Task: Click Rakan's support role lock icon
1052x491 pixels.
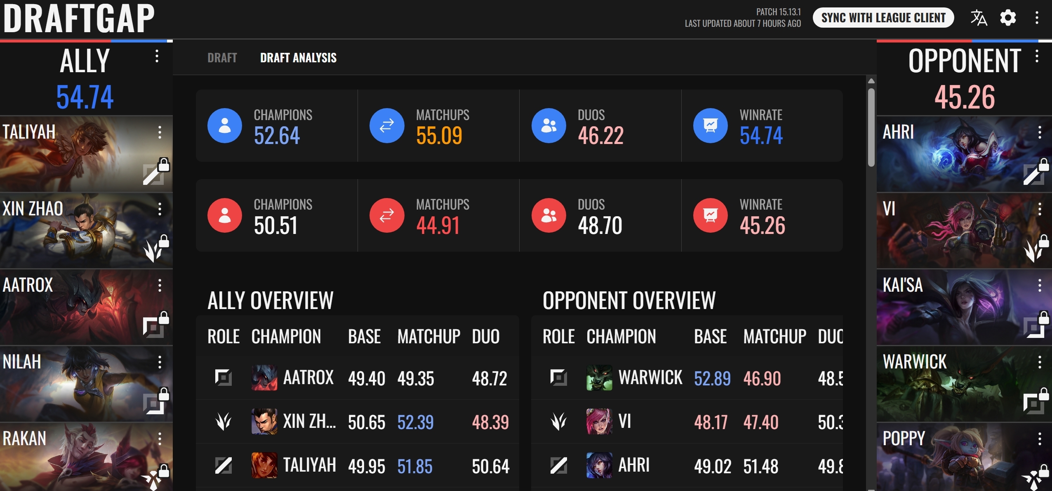Action: point(156,477)
